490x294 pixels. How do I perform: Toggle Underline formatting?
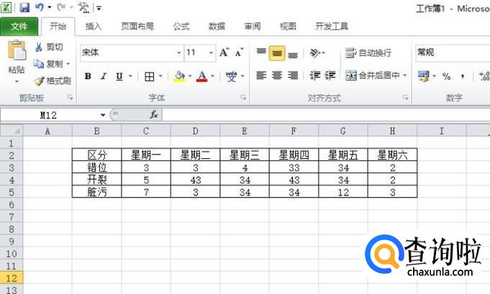119,76
